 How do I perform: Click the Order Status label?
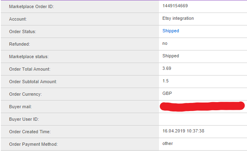[23, 31]
